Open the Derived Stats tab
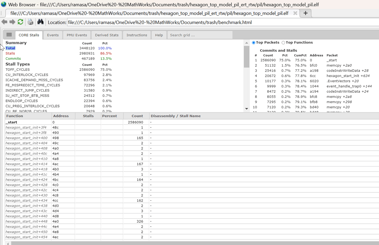 [107, 35]
